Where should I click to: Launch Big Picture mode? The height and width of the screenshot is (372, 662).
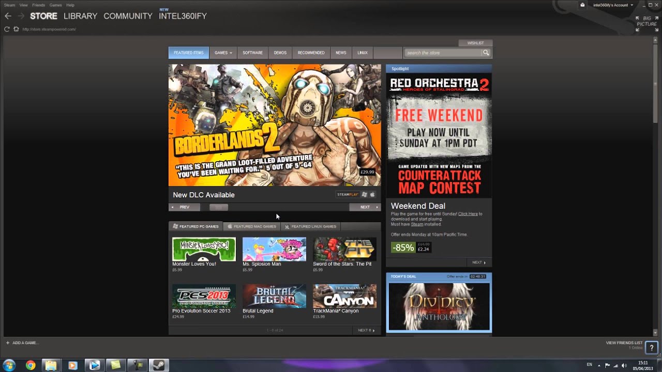pos(646,23)
